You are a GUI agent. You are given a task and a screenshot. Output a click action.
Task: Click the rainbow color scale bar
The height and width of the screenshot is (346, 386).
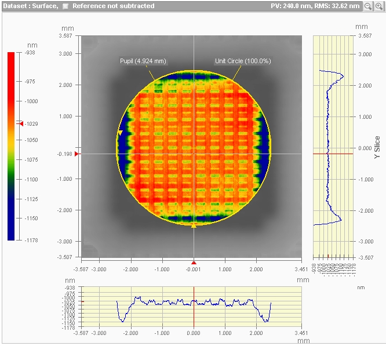click(x=11, y=146)
